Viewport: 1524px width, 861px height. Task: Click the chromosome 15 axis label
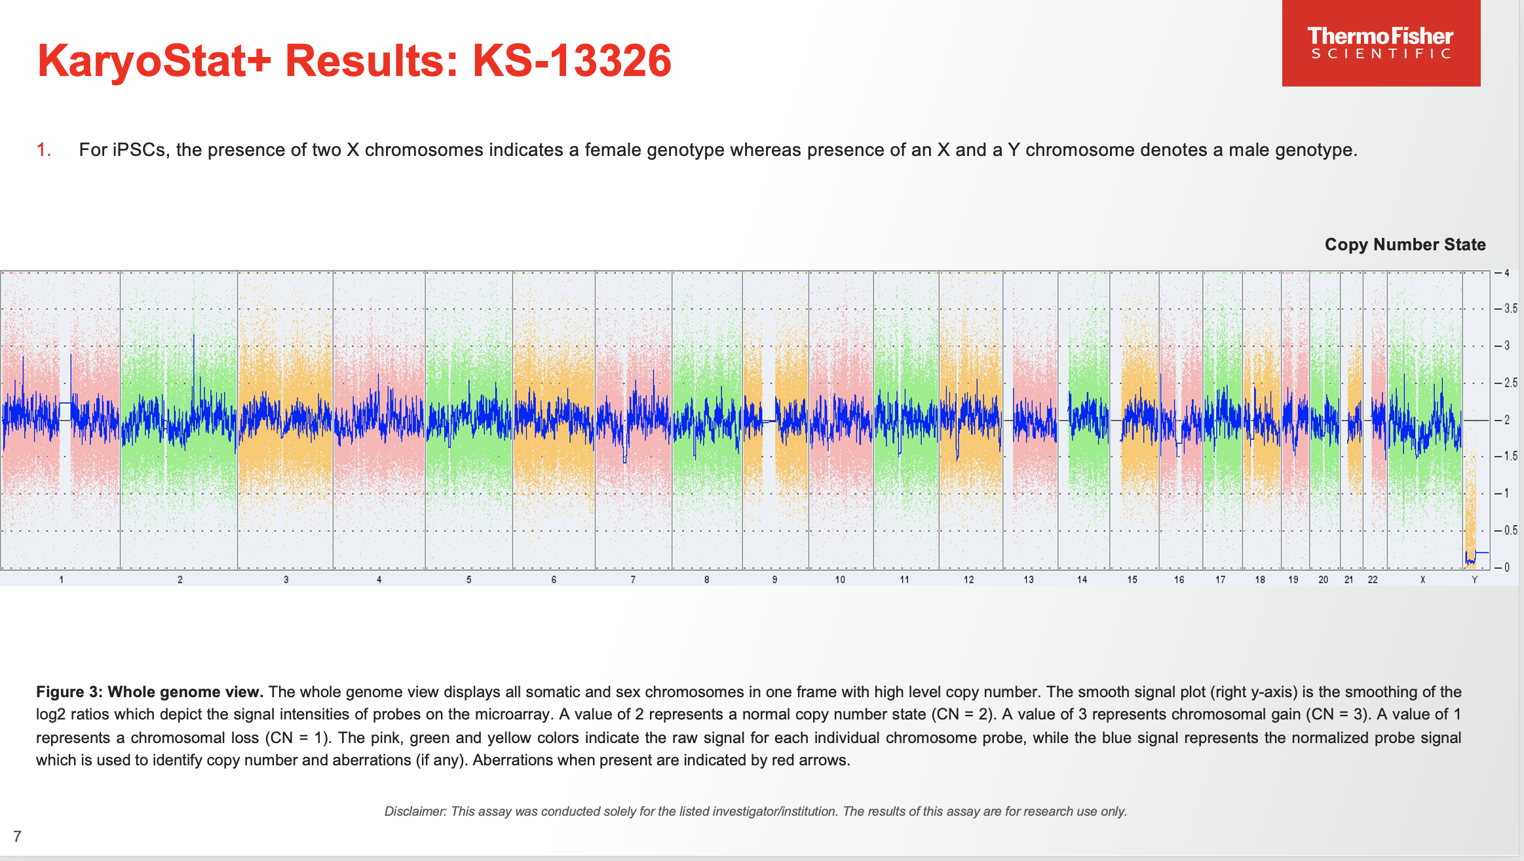click(1132, 580)
